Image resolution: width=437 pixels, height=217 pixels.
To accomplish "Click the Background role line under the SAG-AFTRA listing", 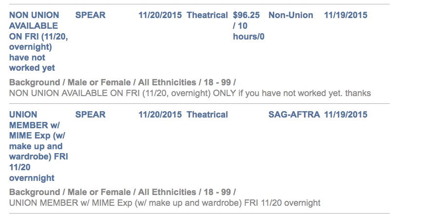I will 122,192.
